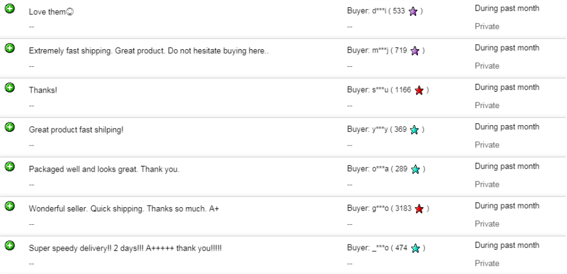Click turquoise star beside buyer o***a (289)
The width and height of the screenshot is (567, 274).
coord(414,170)
